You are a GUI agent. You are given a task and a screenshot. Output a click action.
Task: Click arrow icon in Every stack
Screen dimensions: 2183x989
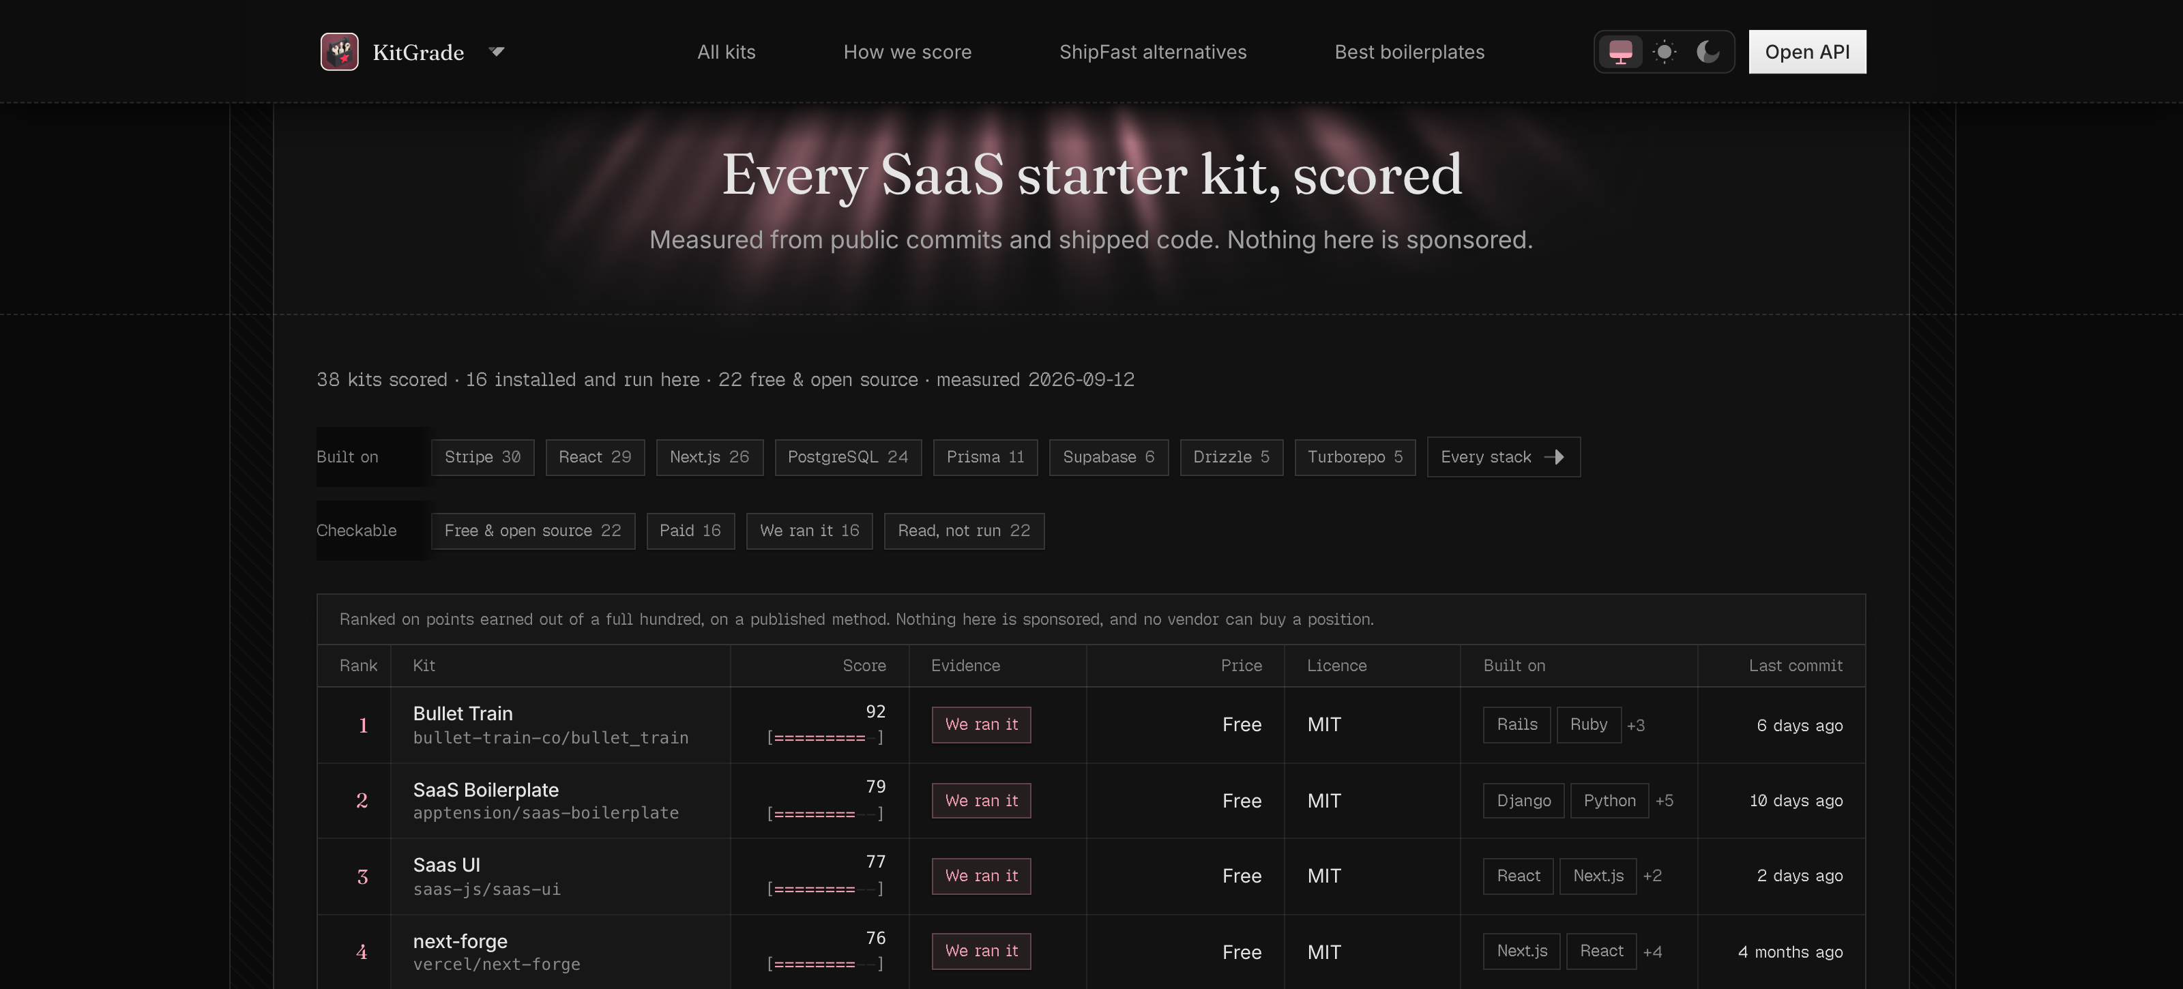pyautogui.click(x=1554, y=457)
